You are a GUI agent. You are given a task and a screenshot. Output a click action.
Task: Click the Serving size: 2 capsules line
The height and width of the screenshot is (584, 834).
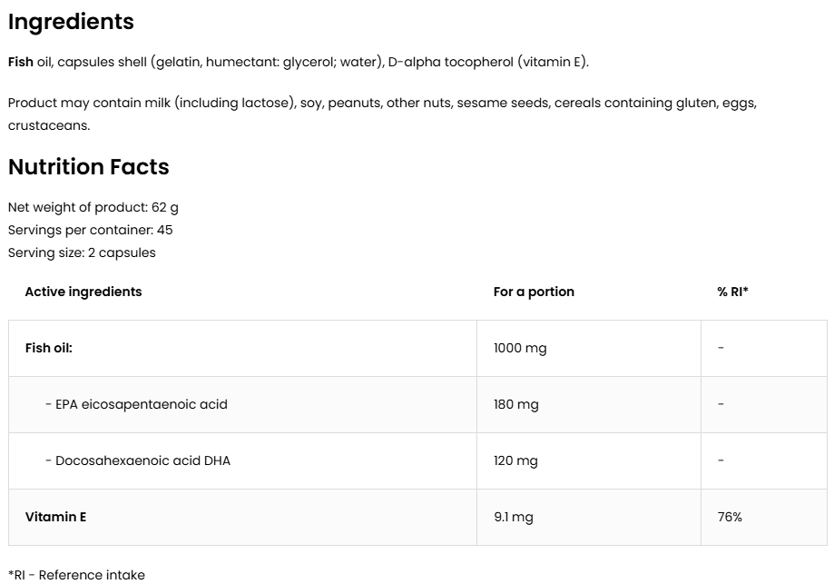coord(82,252)
